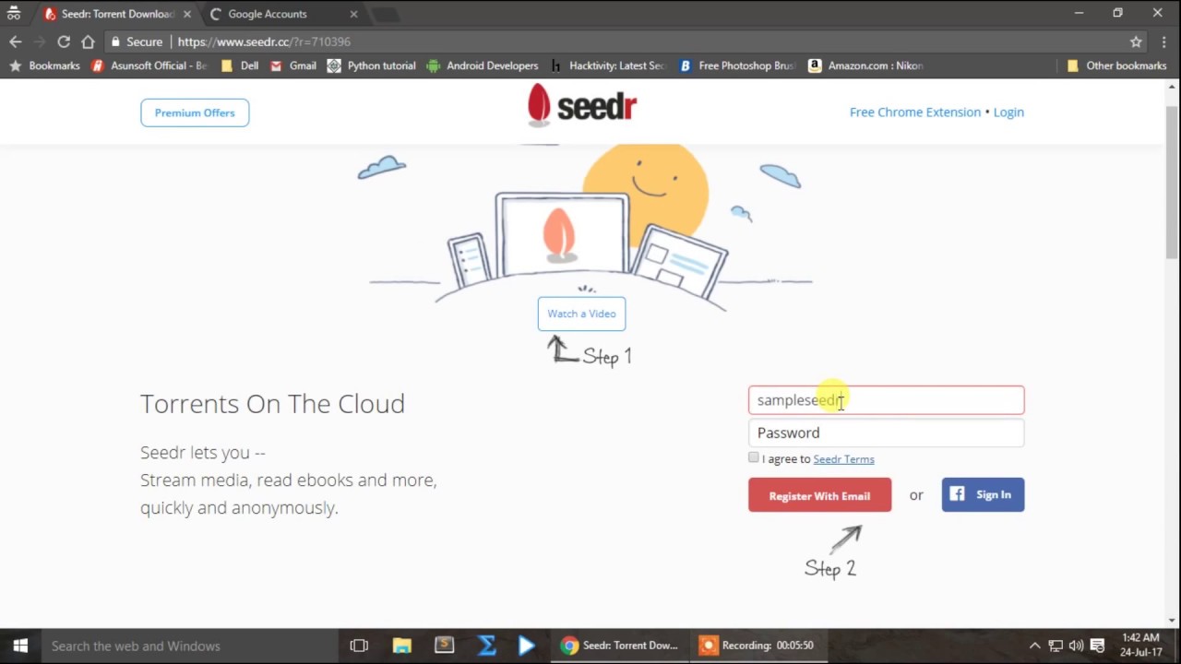Viewport: 1181px width, 664px height.
Task: Open the Free Chrome Extension link
Action: coord(915,112)
